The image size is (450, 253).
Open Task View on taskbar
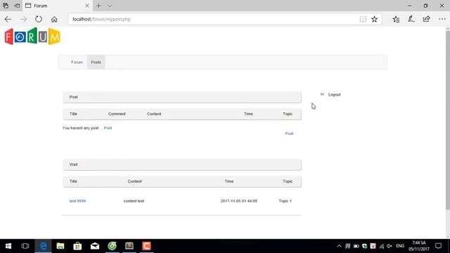tap(25, 246)
